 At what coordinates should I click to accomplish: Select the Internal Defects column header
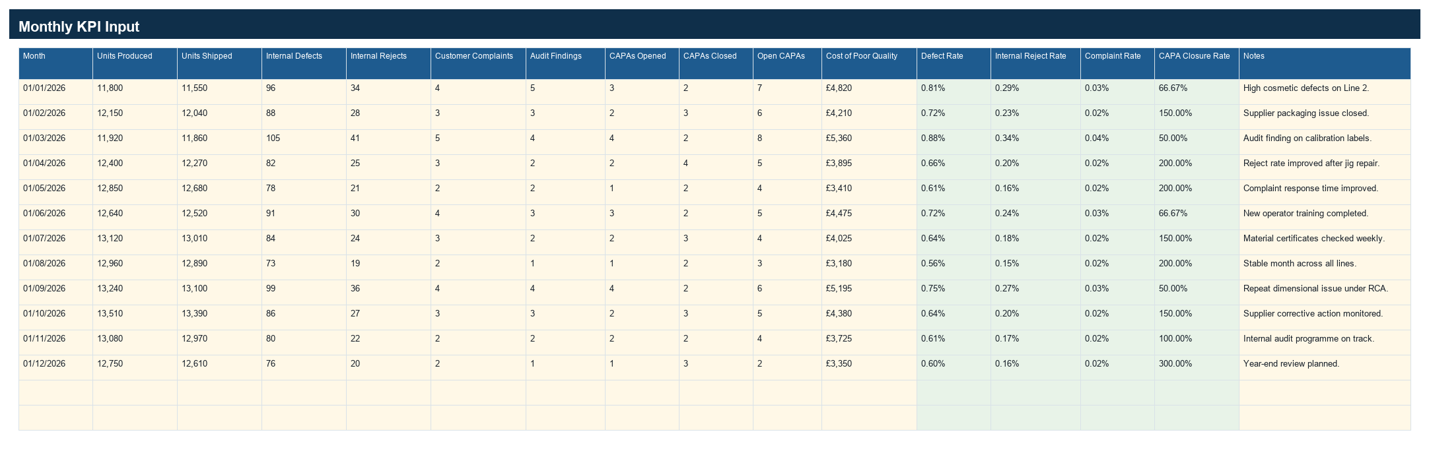click(304, 63)
